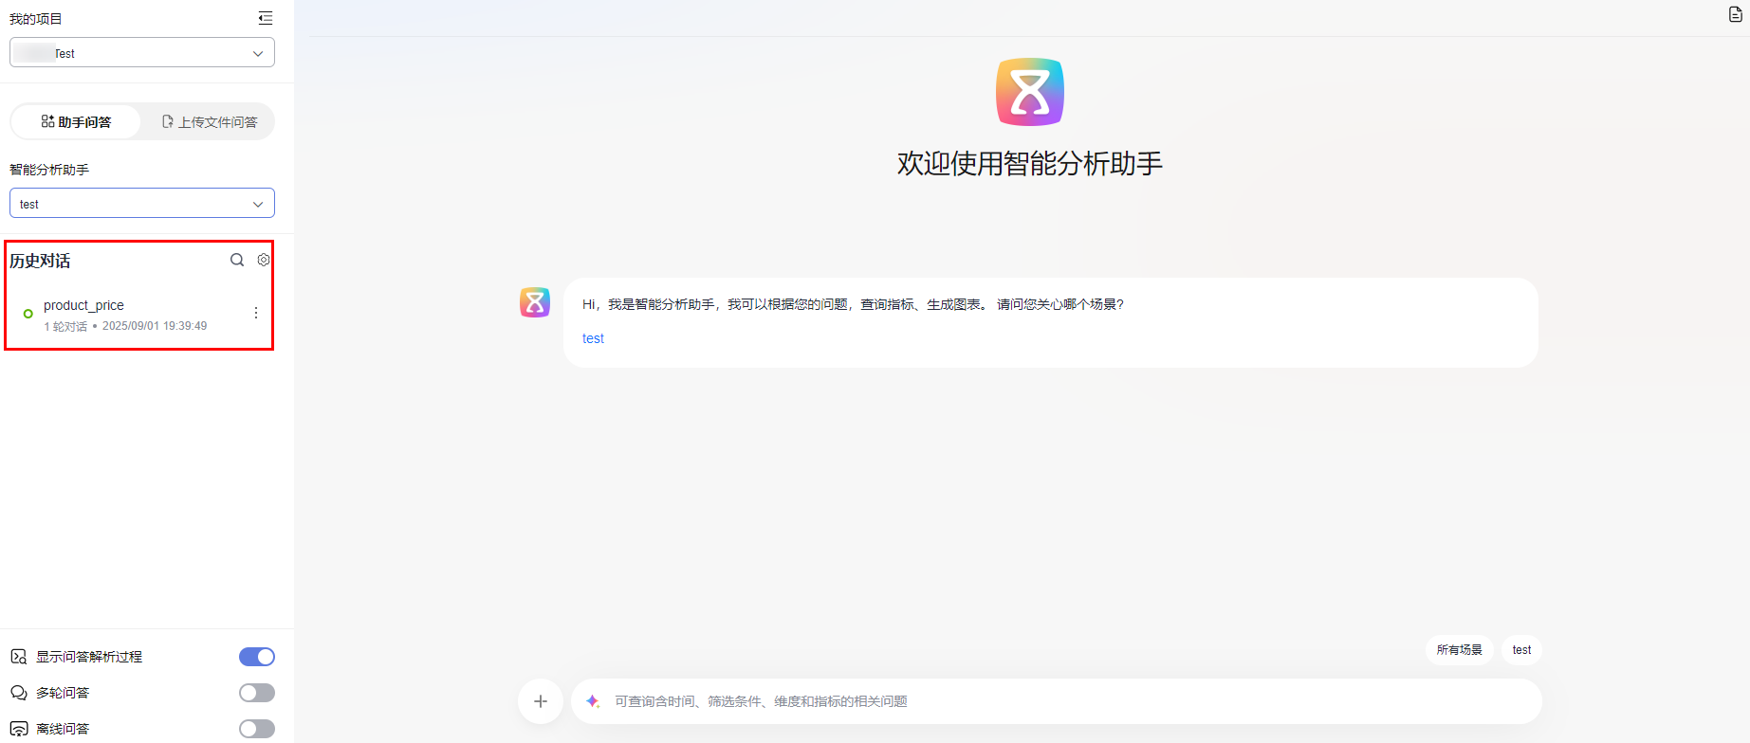1750x743 pixels.
Task: Click the 离线问答 label text
Action: click(x=63, y=729)
